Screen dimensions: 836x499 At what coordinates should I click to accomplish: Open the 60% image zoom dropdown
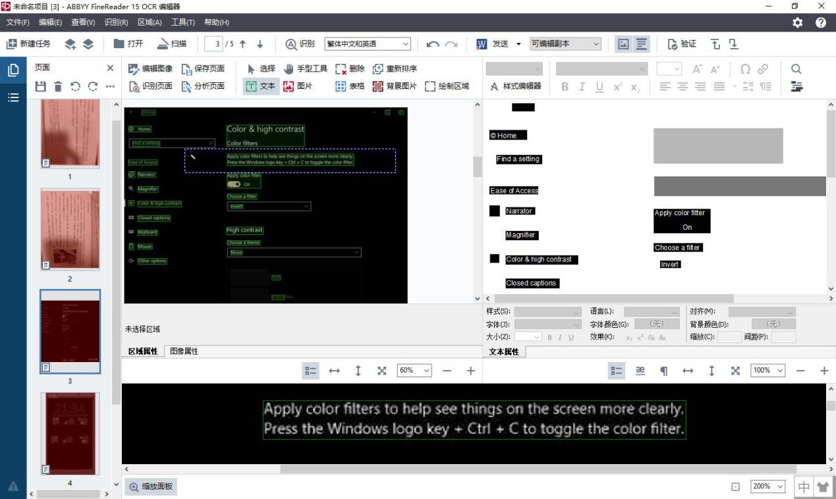tap(414, 371)
